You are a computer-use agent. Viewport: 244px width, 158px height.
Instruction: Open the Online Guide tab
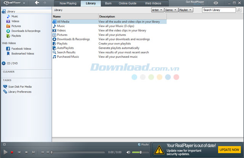point(127,3)
